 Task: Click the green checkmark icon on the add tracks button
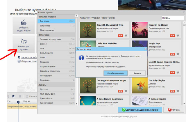(124, 110)
